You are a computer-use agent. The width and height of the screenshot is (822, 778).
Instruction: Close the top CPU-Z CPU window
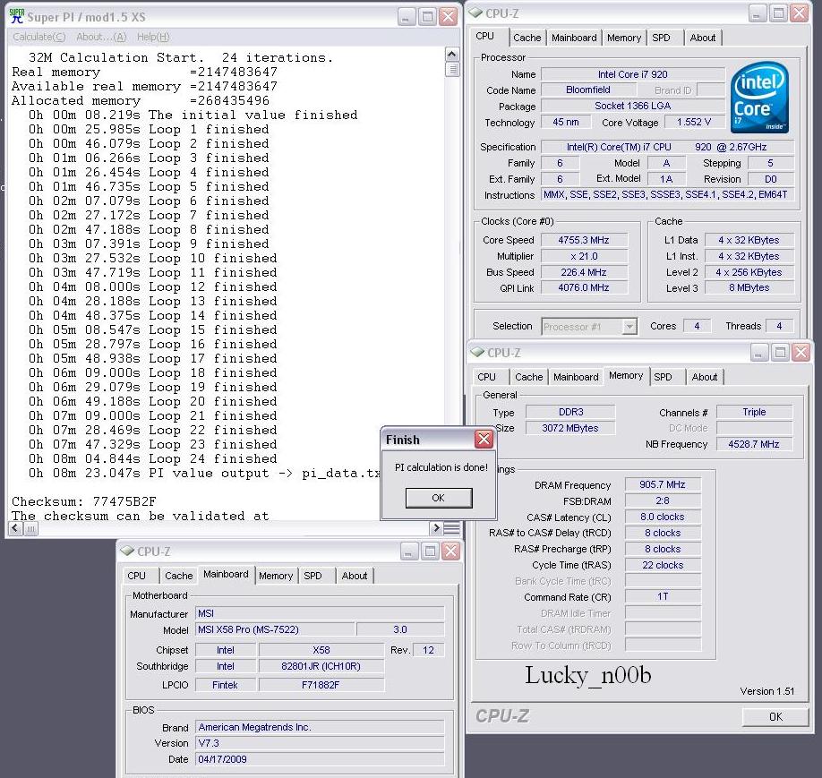(799, 13)
